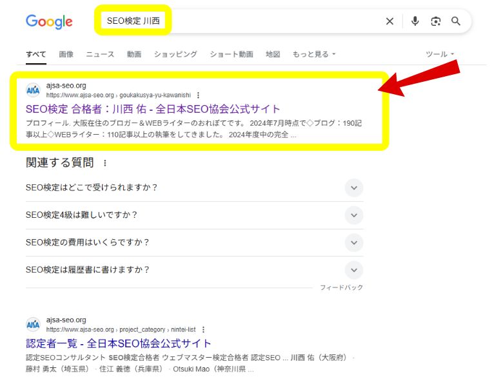Viewport: 503px width, 377px height.
Task: Click ajsa-seo.org site name of first result
Action: (x=66, y=86)
